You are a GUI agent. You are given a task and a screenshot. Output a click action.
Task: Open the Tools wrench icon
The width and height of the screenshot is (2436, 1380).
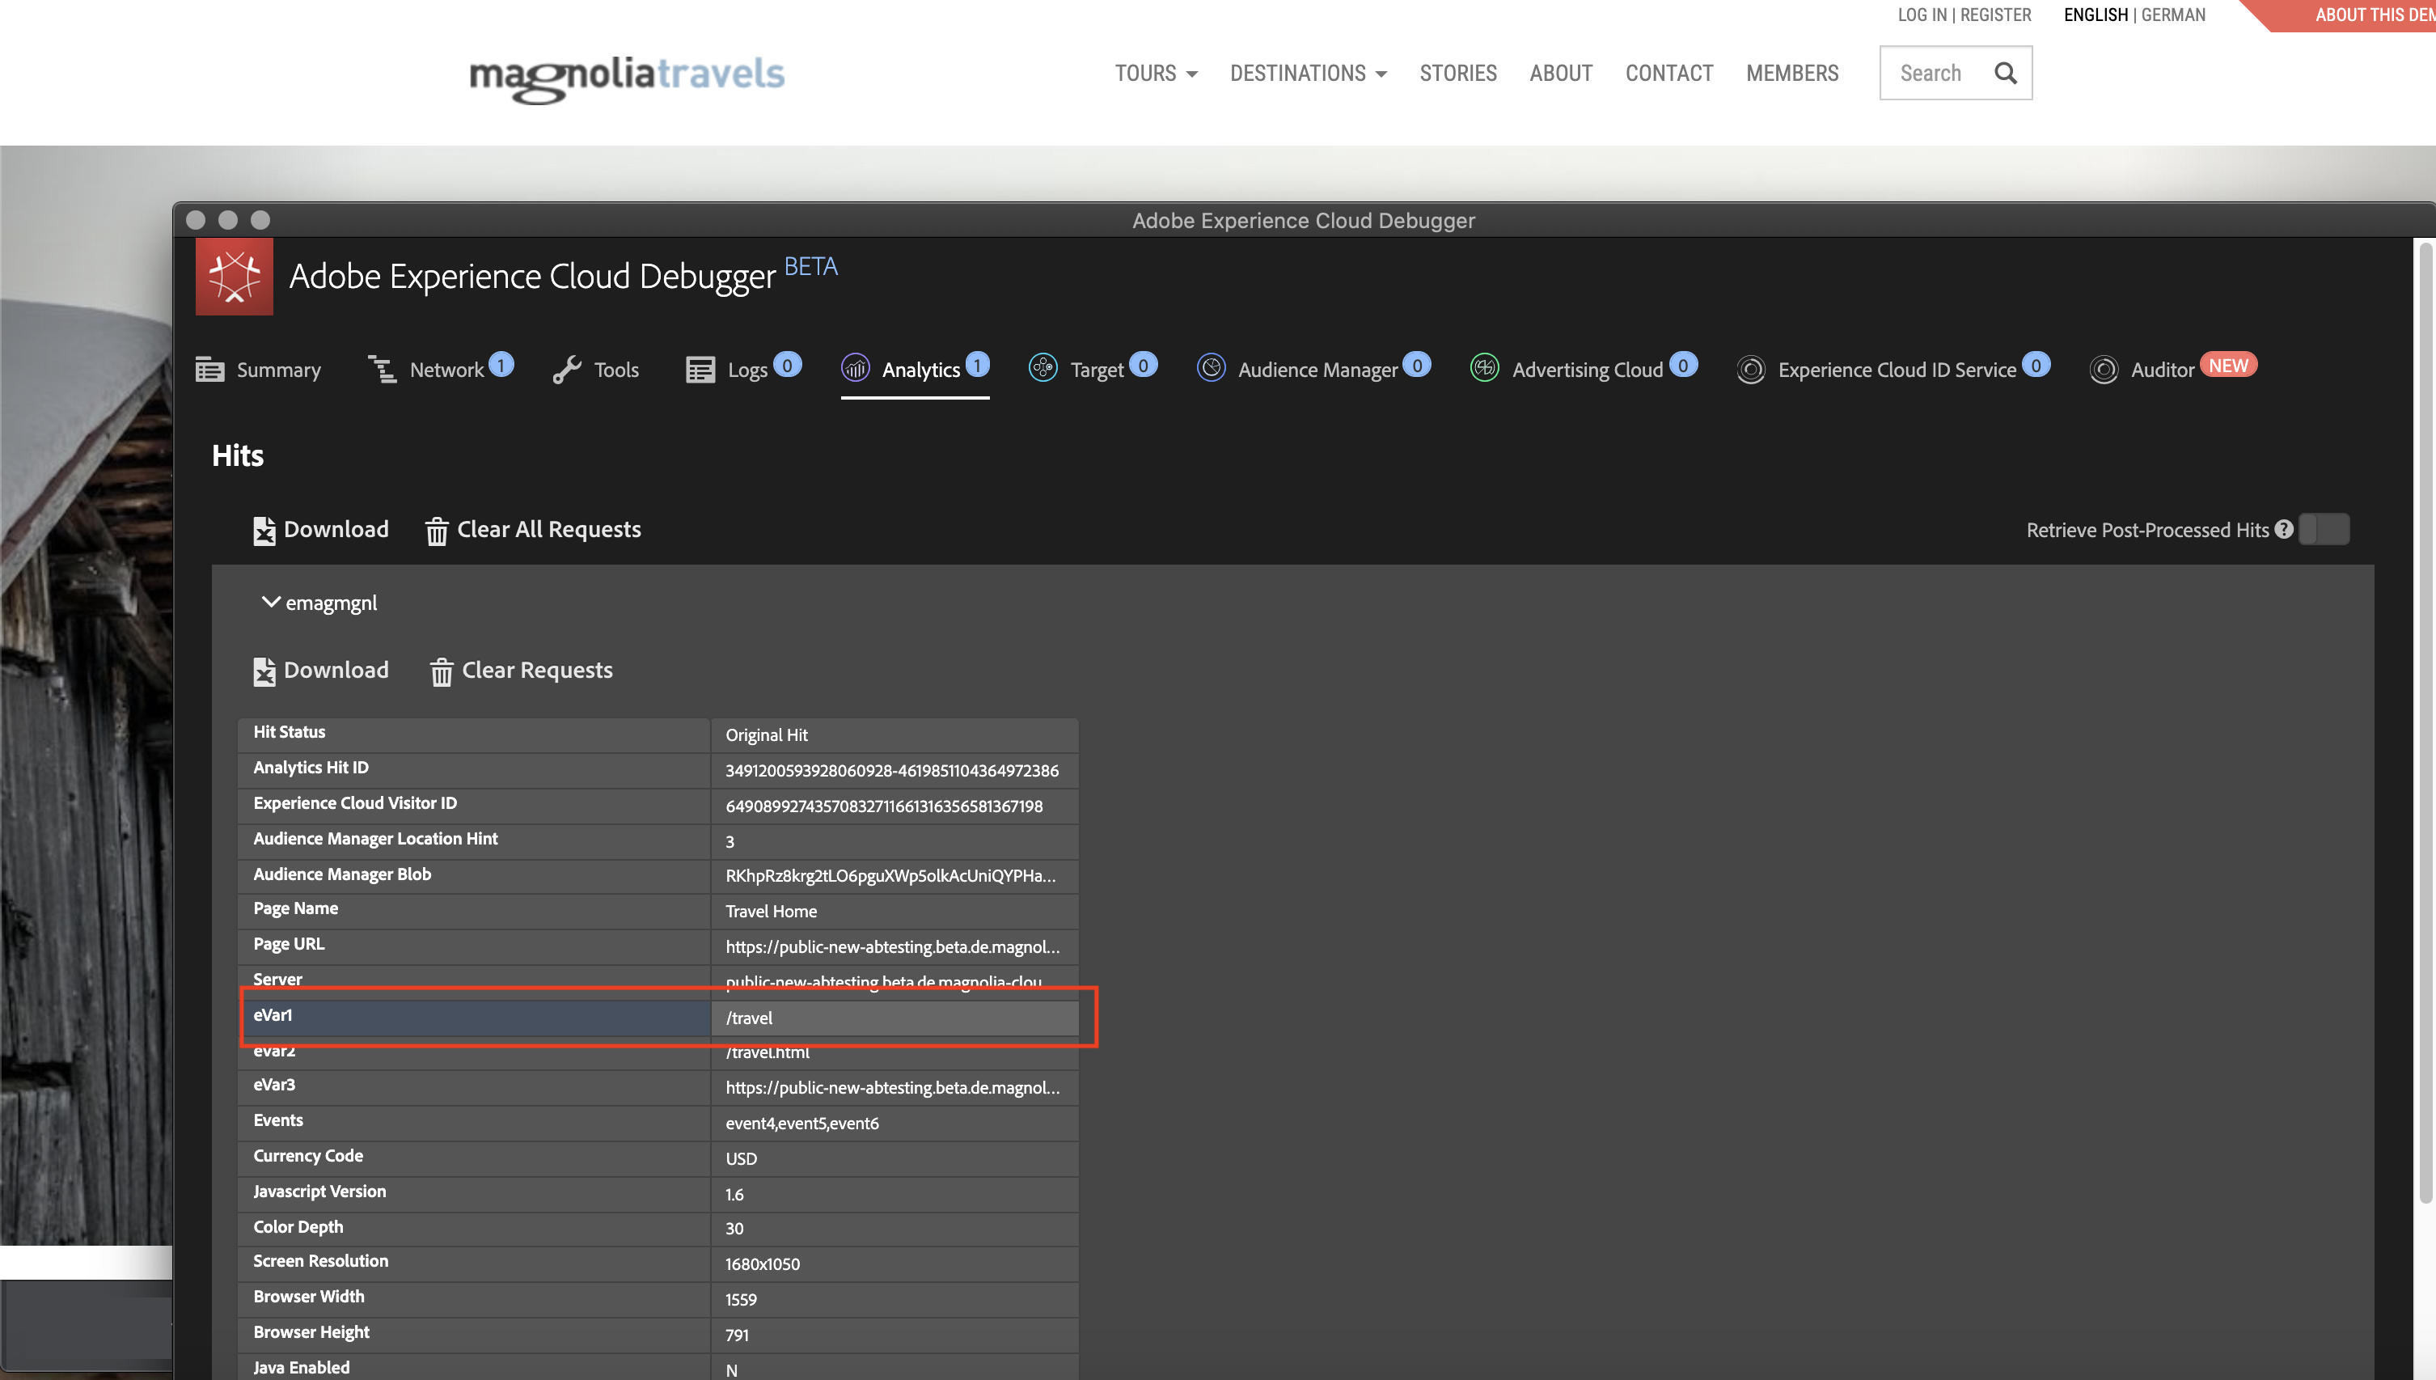coord(567,369)
